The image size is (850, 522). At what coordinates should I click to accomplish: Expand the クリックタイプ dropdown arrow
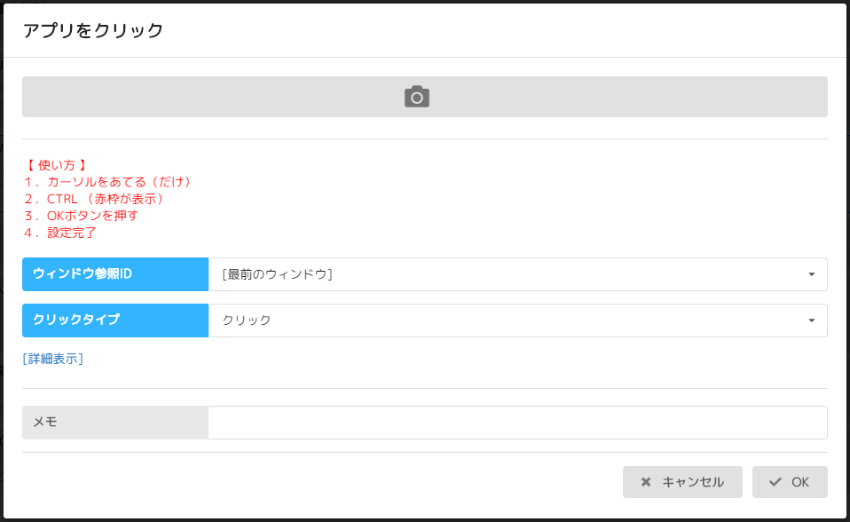811,320
